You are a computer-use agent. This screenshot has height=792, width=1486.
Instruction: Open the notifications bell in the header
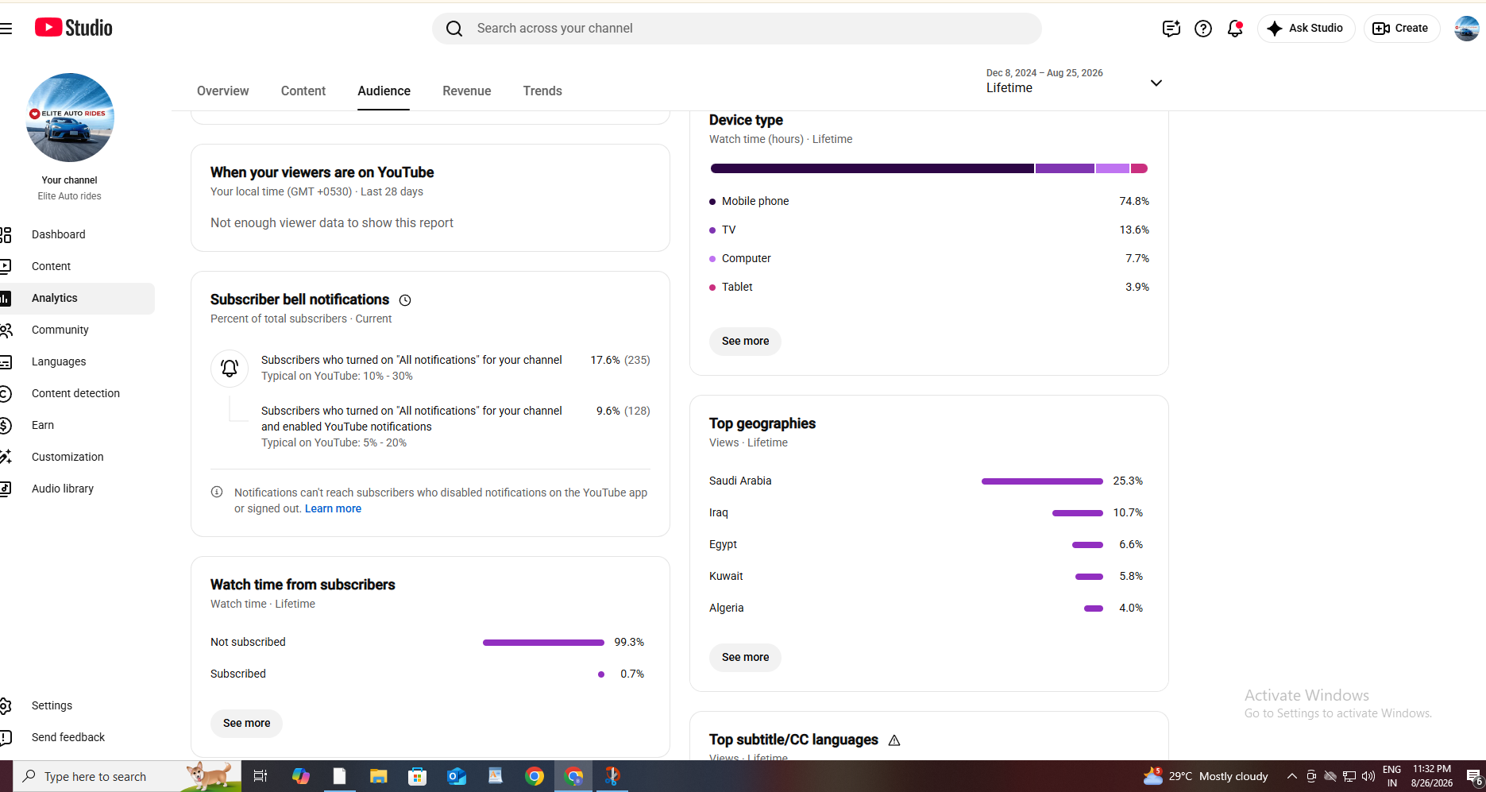(1235, 29)
